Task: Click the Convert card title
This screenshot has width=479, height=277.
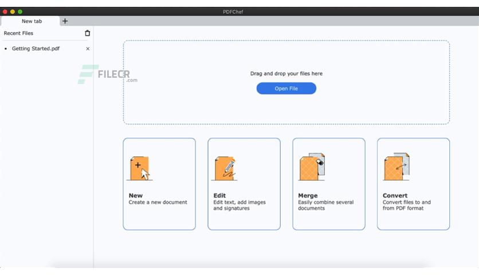Action: tap(395, 196)
